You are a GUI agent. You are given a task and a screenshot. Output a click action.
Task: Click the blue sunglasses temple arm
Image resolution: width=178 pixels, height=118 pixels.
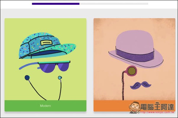(x=28, y=66)
